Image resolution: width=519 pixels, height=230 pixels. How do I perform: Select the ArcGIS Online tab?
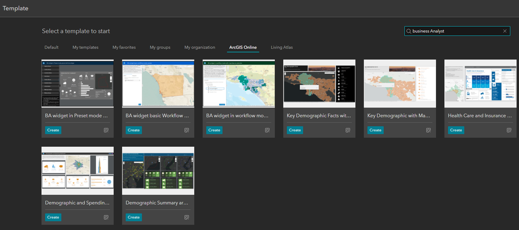[x=243, y=47]
